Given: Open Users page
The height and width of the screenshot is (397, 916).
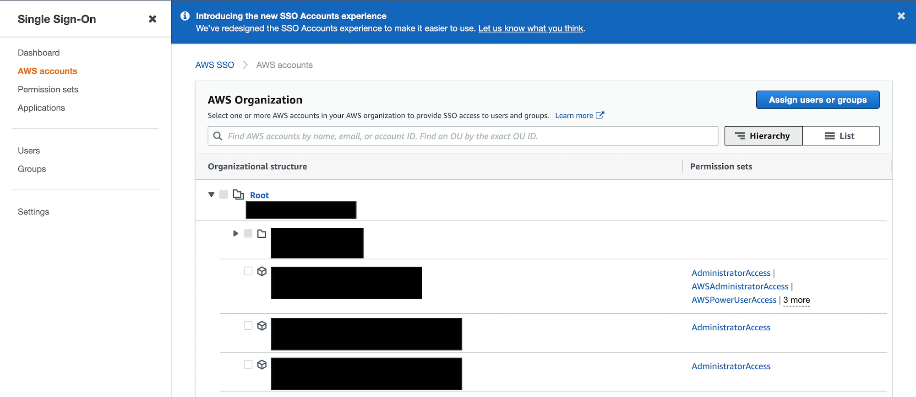Looking at the screenshot, I should tap(29, 150).
